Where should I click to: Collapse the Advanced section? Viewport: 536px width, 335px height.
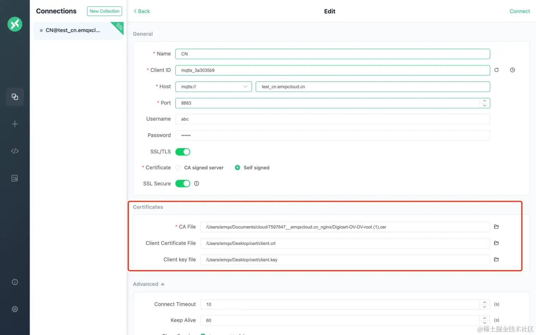click(x=149, y=284)
